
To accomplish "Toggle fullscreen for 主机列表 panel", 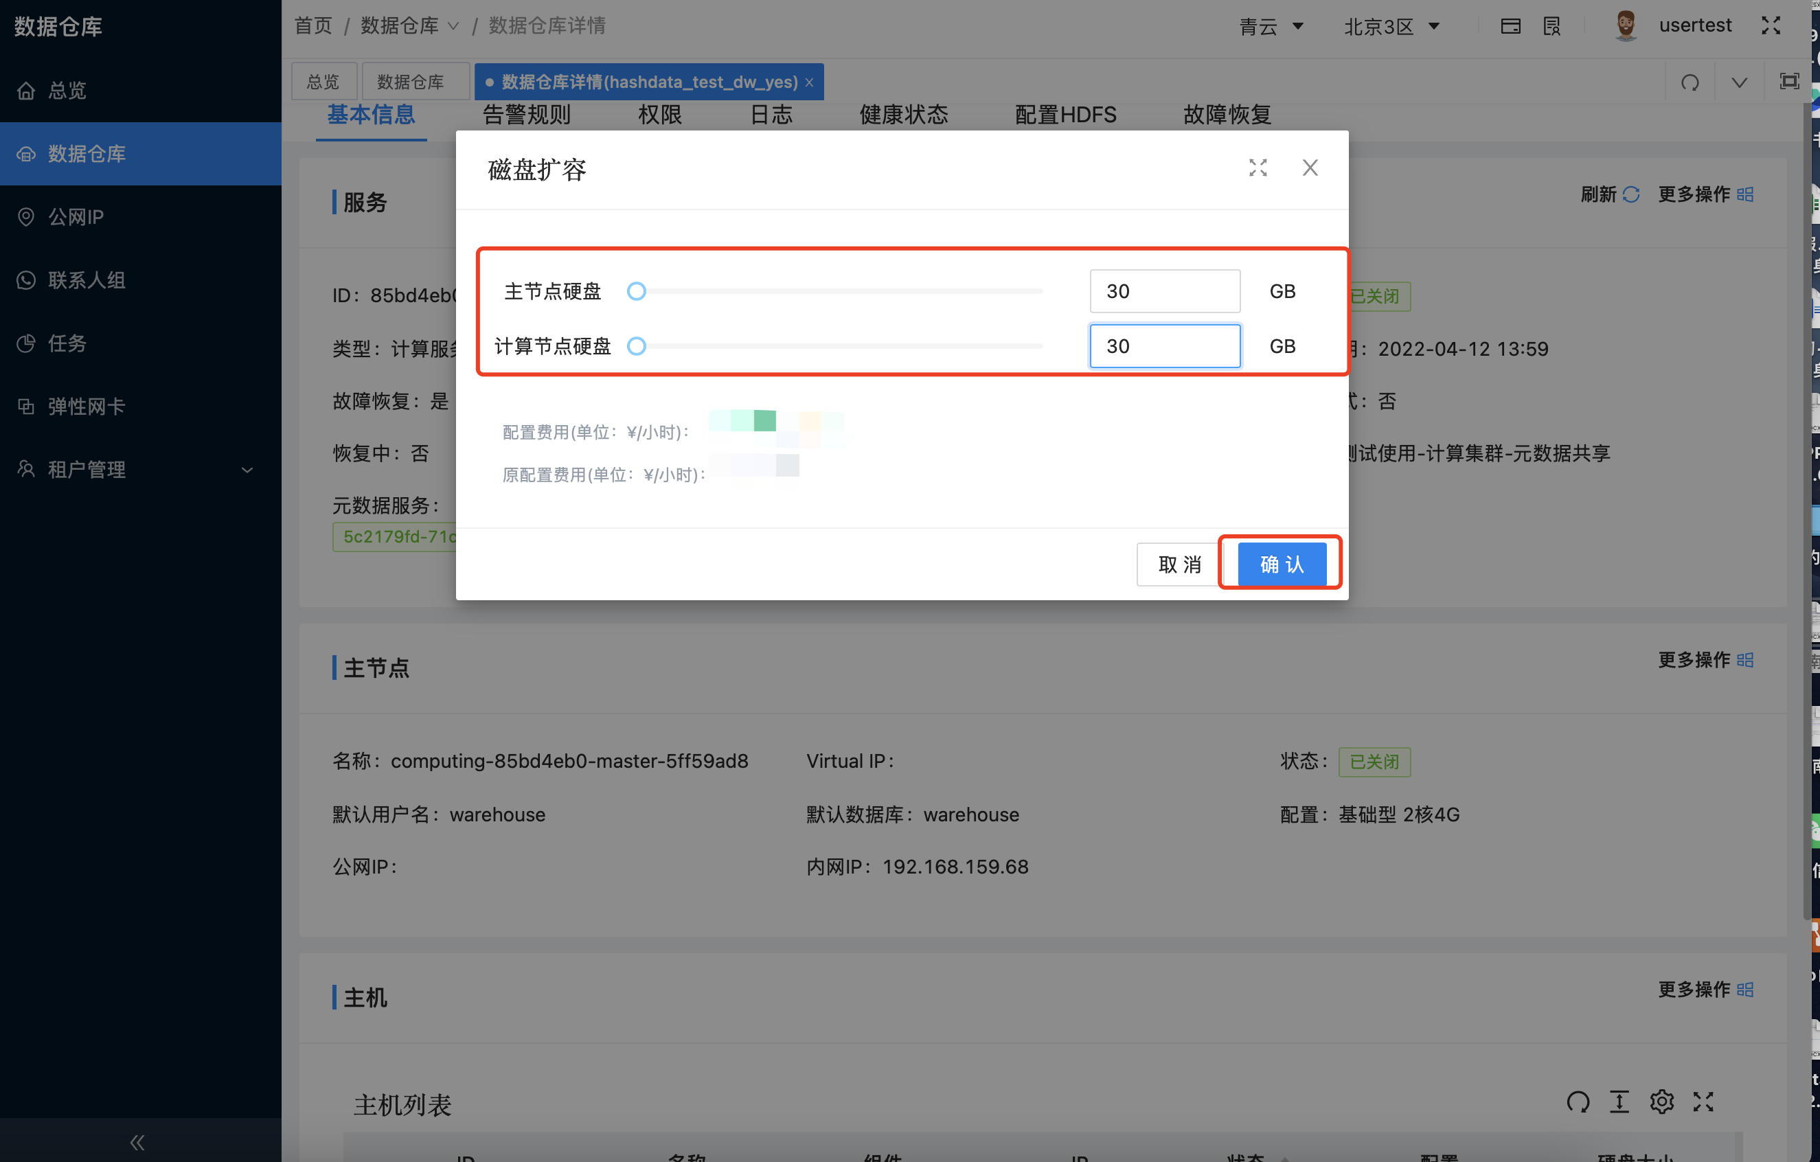I will click(x=1704, y=1102).
